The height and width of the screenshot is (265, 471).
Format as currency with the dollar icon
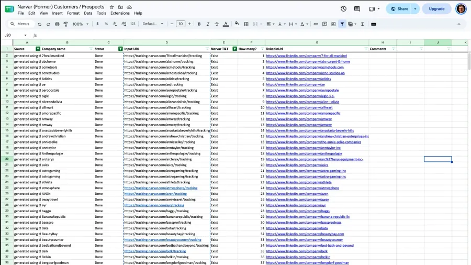(x=97, y=24)
